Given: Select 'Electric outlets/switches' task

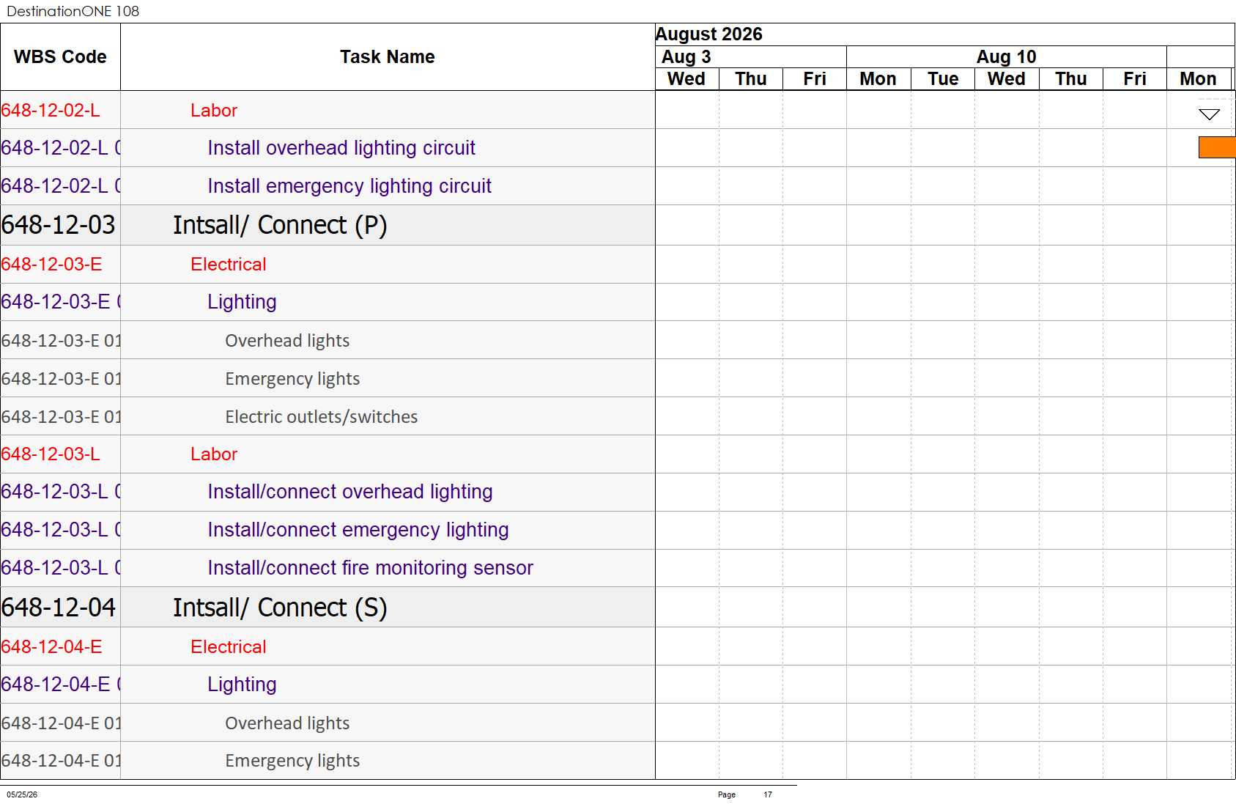Looking at the screenshot, I should 322,417.
